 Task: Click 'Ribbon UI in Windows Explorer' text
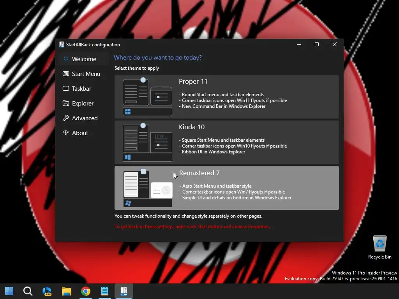[212, 152]
